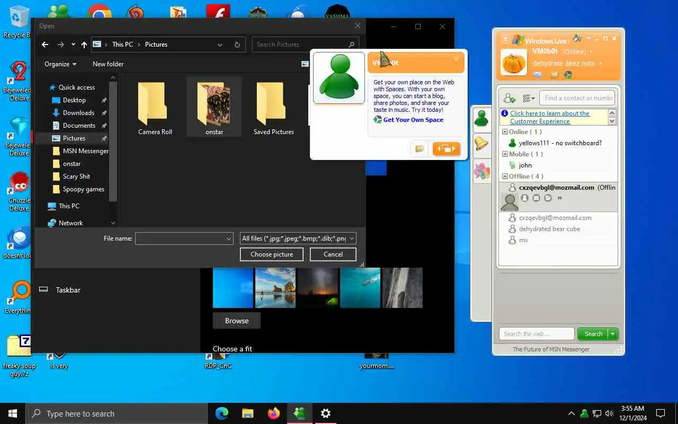This screenshot has width=678, height=424.
Task: Click the Customer Experience info link
Action: click(550, 117)
